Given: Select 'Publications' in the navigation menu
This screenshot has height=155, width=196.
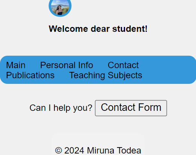Looking at the screenshot, I should (x=30, y=75).
